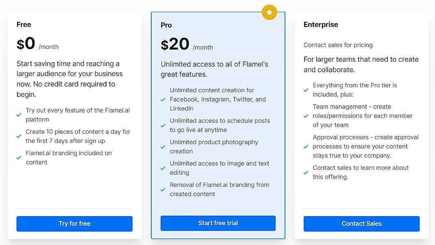Image resolution: width=435 pixels, height=245 pixels.
Task: Click the star badge on the Pro plan
Action: coord(269,12)
